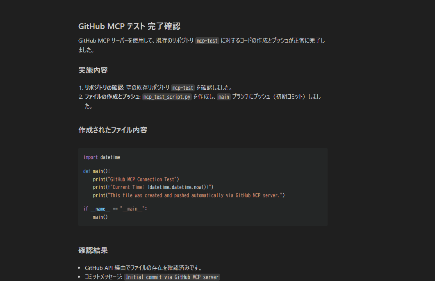Click the bold text リポジトリの確認 in list item one
Viewport: 435px width, 281px height.
104,88
